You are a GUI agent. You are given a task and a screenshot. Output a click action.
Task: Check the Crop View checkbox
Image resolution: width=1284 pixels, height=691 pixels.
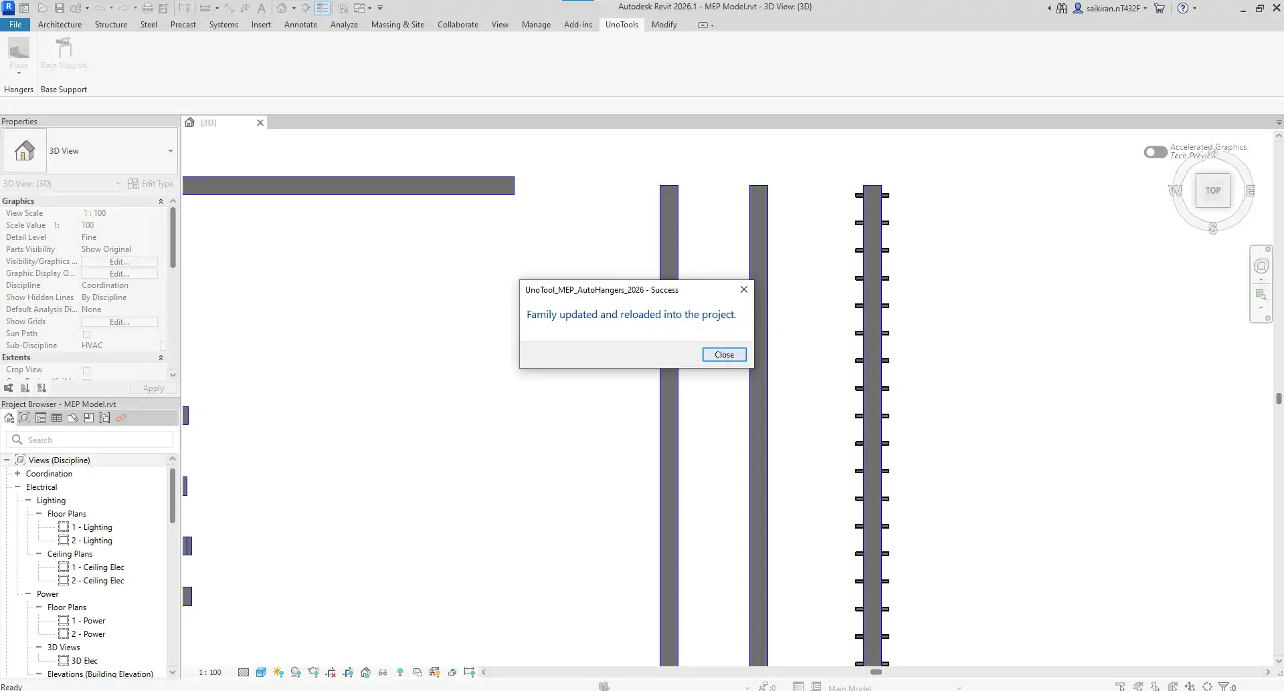coord(86,370)
